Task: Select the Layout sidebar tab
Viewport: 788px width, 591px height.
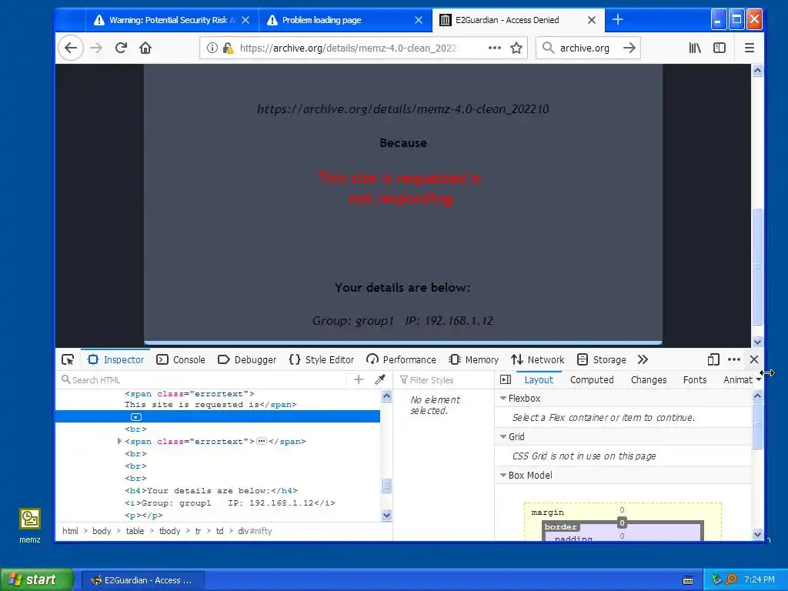Action: point(539,380)
